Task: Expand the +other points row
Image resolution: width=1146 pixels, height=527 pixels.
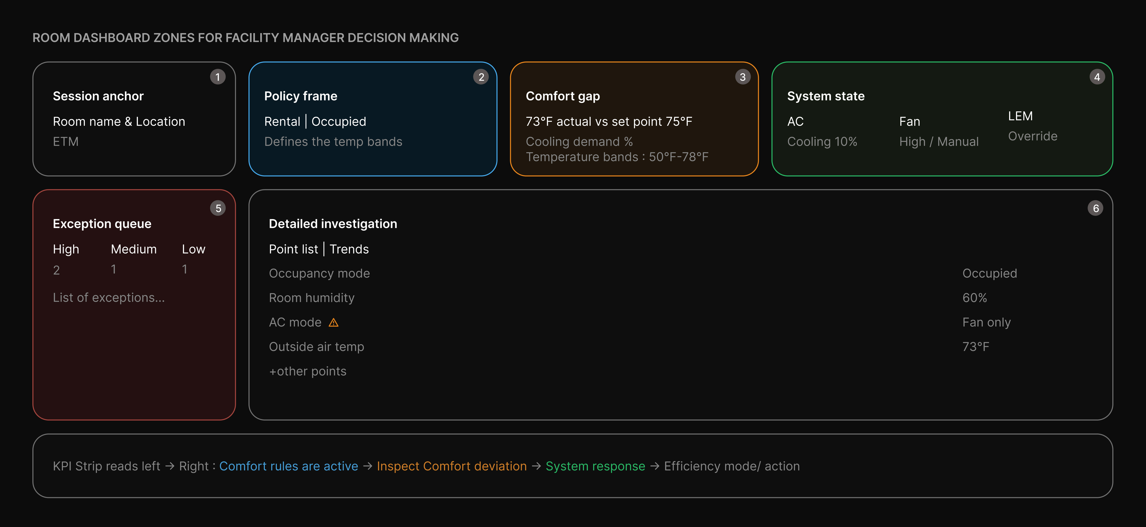Action: click(x=307, y=371)
